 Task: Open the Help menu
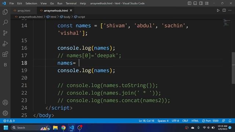click(83, 3)
